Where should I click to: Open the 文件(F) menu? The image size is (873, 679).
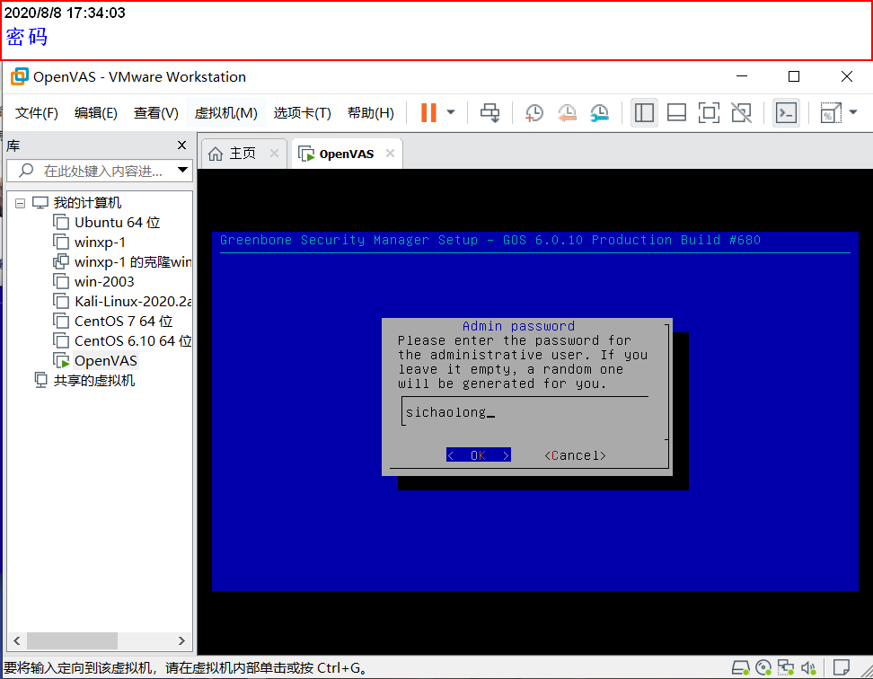coord(37,113)
